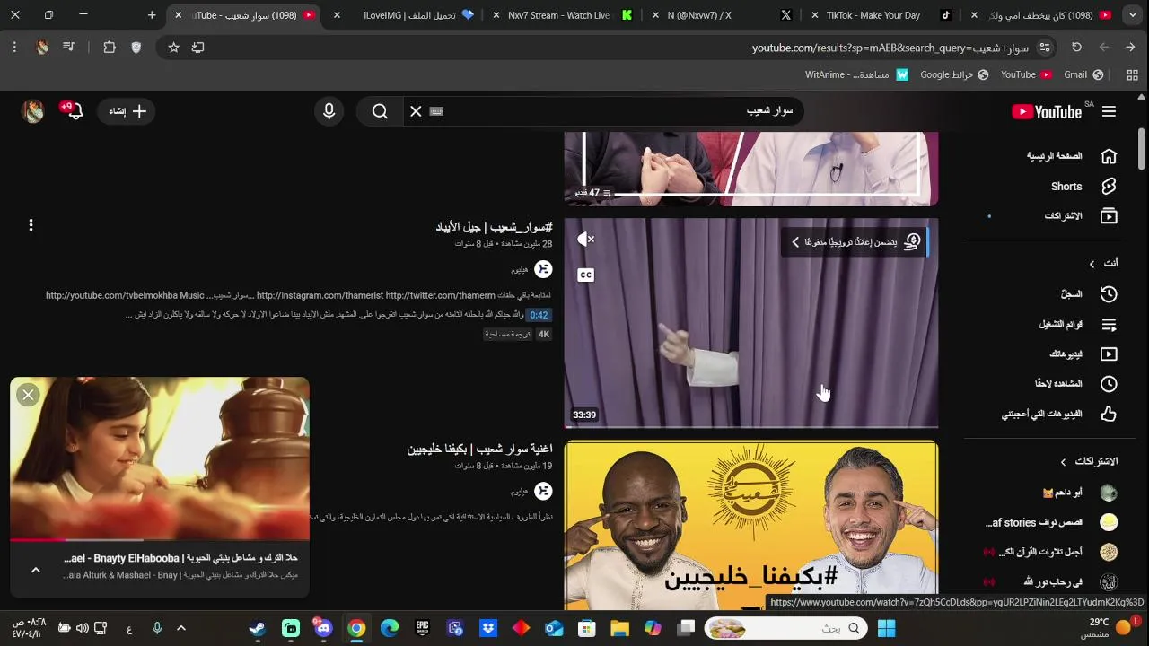Open the 47-video playlist thumbnail

(x=751, y=169)
